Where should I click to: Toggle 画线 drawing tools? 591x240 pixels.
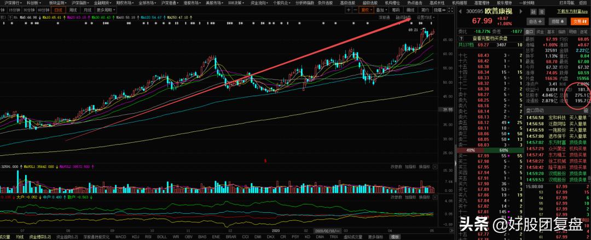(410, 10)
